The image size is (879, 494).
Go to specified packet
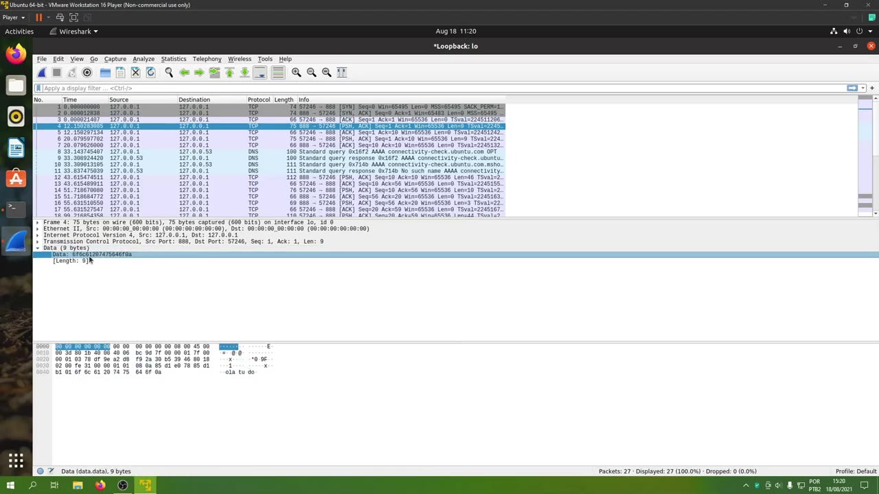click(214, 72)
